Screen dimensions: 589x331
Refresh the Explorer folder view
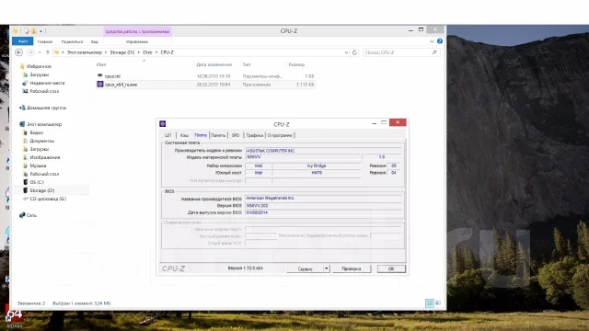(x=354, y=52)
